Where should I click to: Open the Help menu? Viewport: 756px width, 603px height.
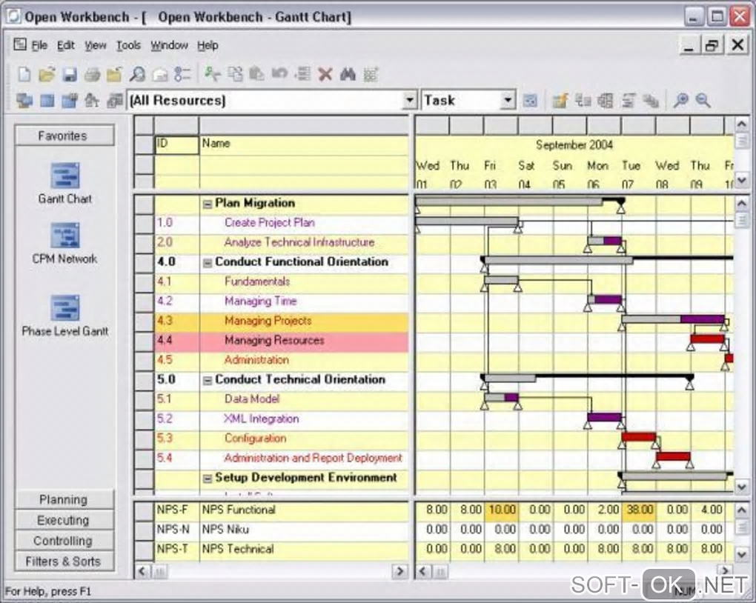coord(208,45)
